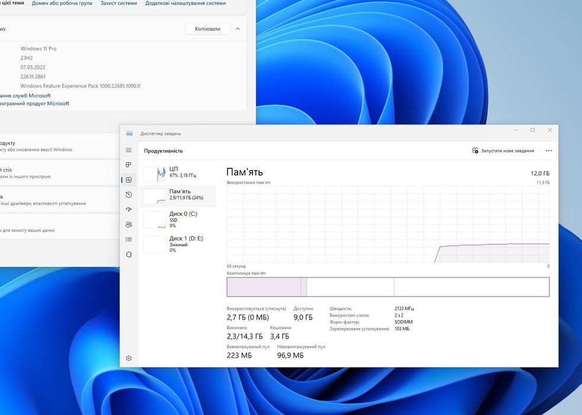Click the Disk 0 mini graph thumbnail
582x415 pixels.
pos(155,220)
